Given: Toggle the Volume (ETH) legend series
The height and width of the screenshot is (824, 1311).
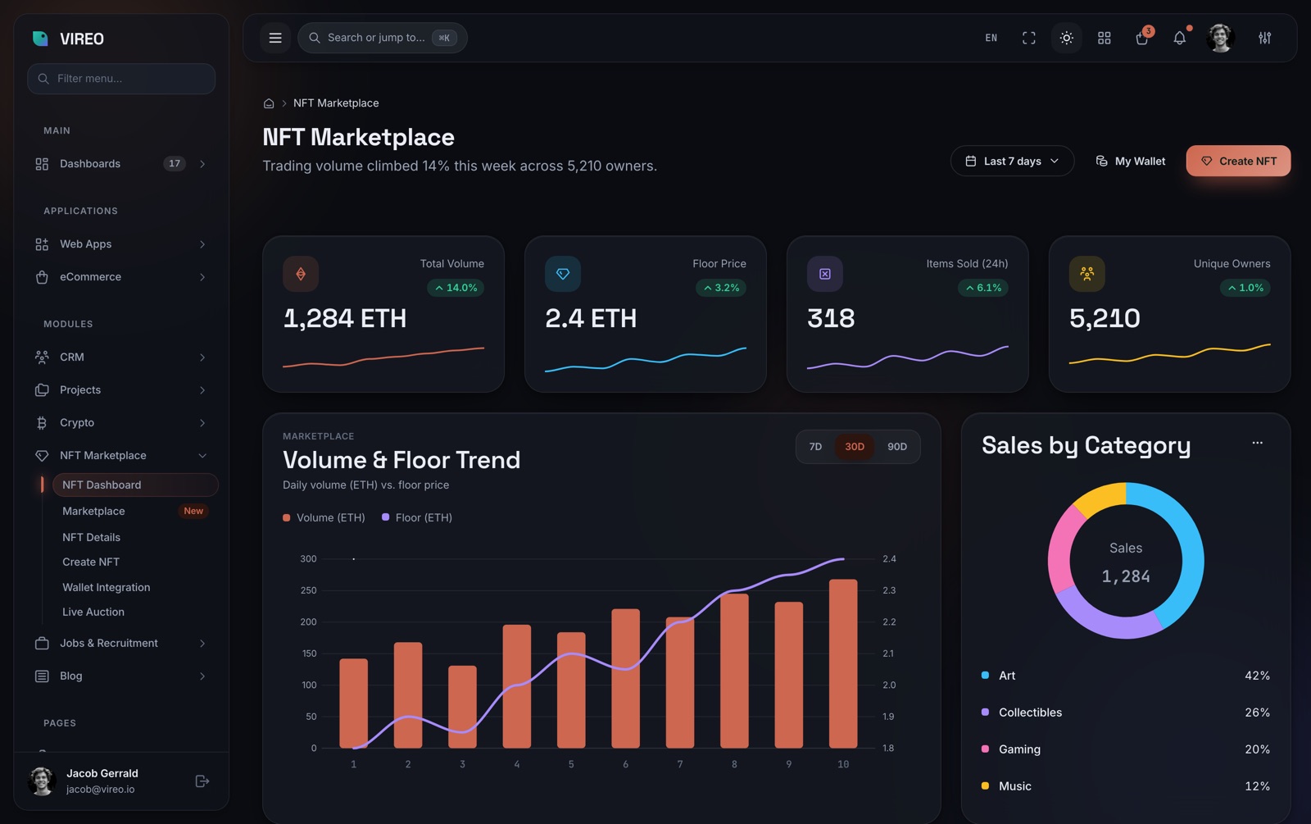Looking at the screenshot, I should click(x=324, y=517).
